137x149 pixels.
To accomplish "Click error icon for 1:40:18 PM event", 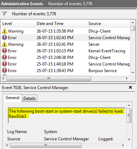I will point(4,64).
